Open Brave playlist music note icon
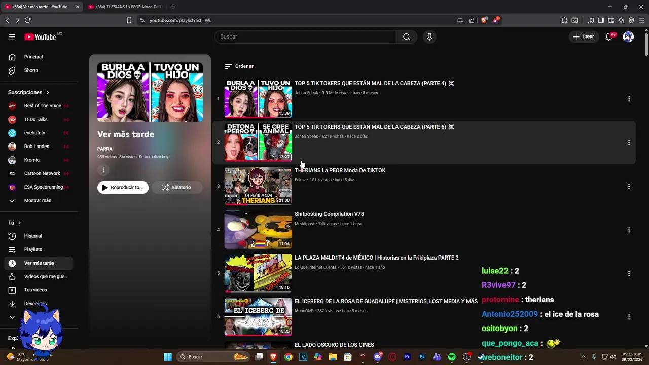The image size is (649, 365). [591, 20]
